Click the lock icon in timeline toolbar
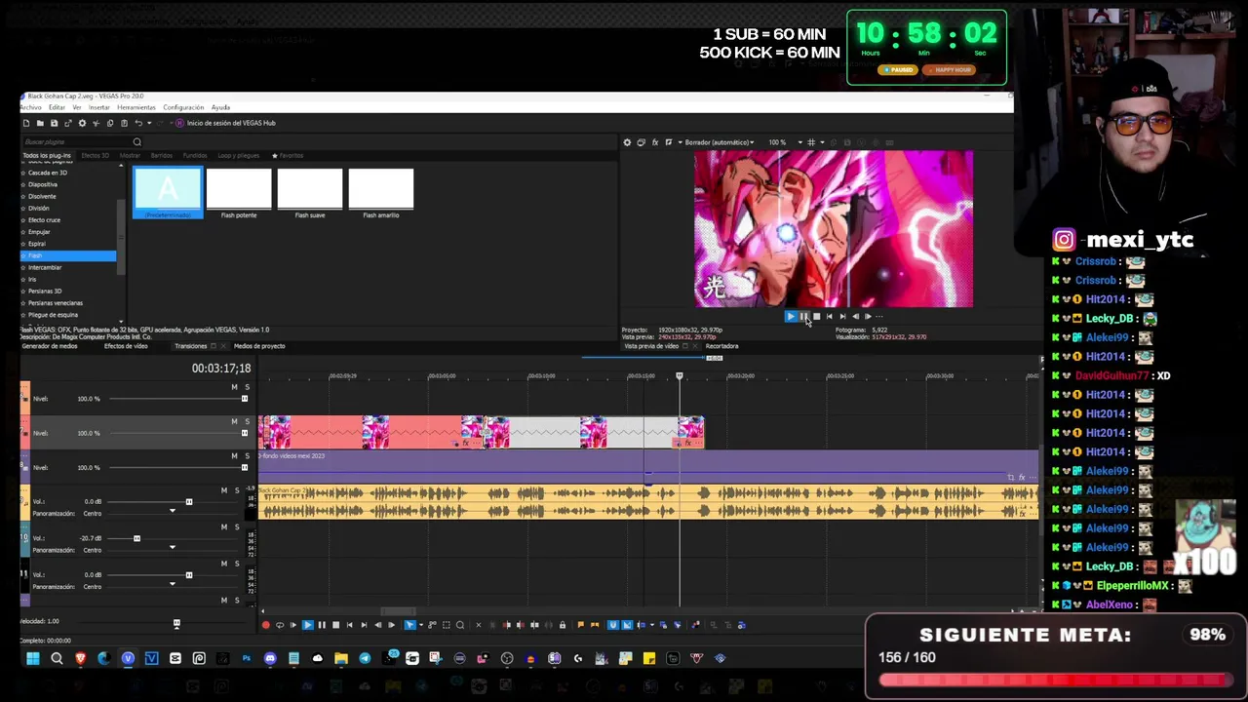1248x702 pixels. click(x=562, y=625)
